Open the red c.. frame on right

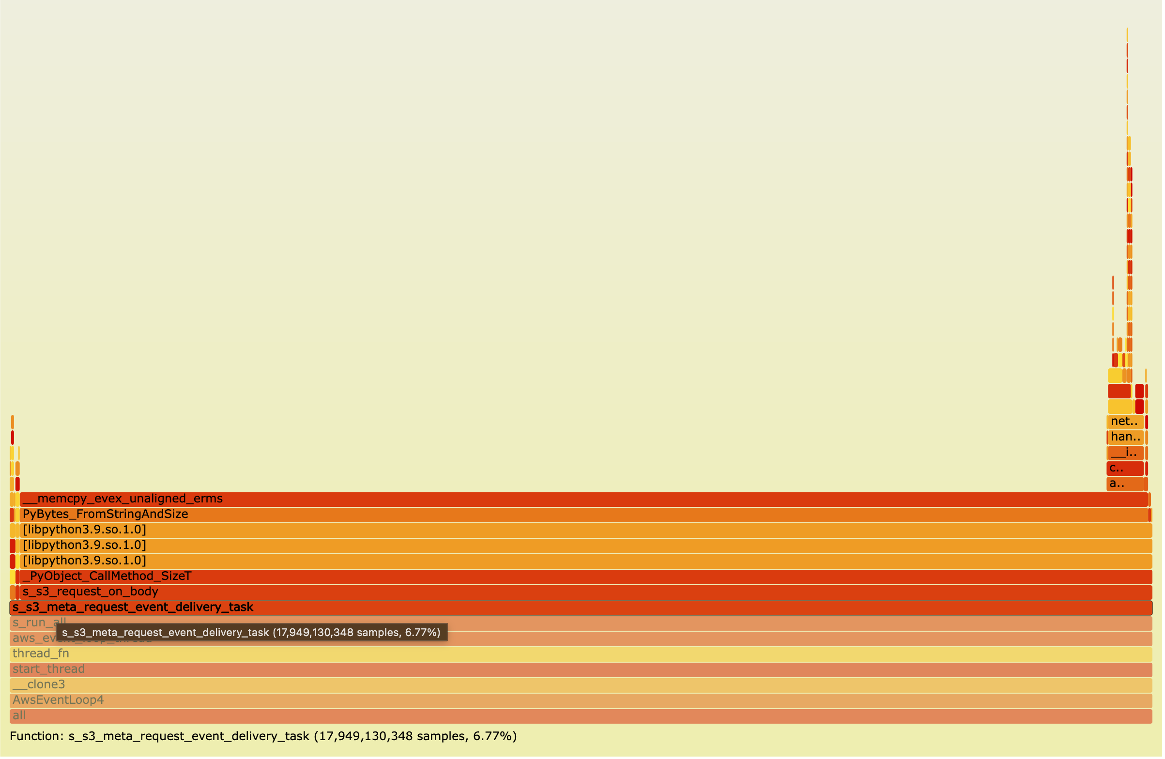coord(1125,468)
